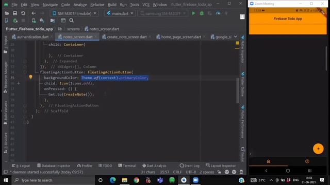Open the Refactor menu
This screenshot has height=185, width=330.
pyautogui.click(x=97, y=5)
